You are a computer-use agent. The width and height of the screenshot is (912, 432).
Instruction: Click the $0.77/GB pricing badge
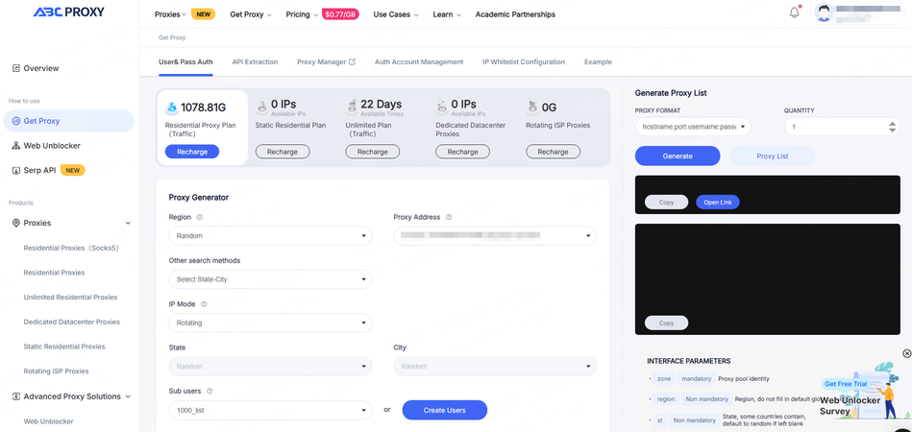(340, 14)
